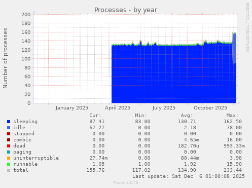The width and height of the screenshot is (252, 188).
Task: Click the 'January 2025' axis label
Action: click(72, 108)
